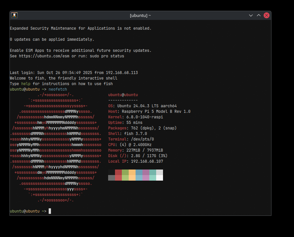Click the teal swatch in top palette row
The height and width of the screenshot is (237, 294).
click(x=153, y=172)
